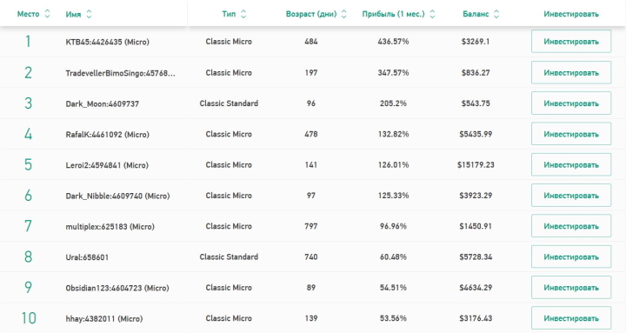Invest in Dark_Moon:4609737
Image resolution: width=626 pixels, height=333 pixels.
[571, 103]
